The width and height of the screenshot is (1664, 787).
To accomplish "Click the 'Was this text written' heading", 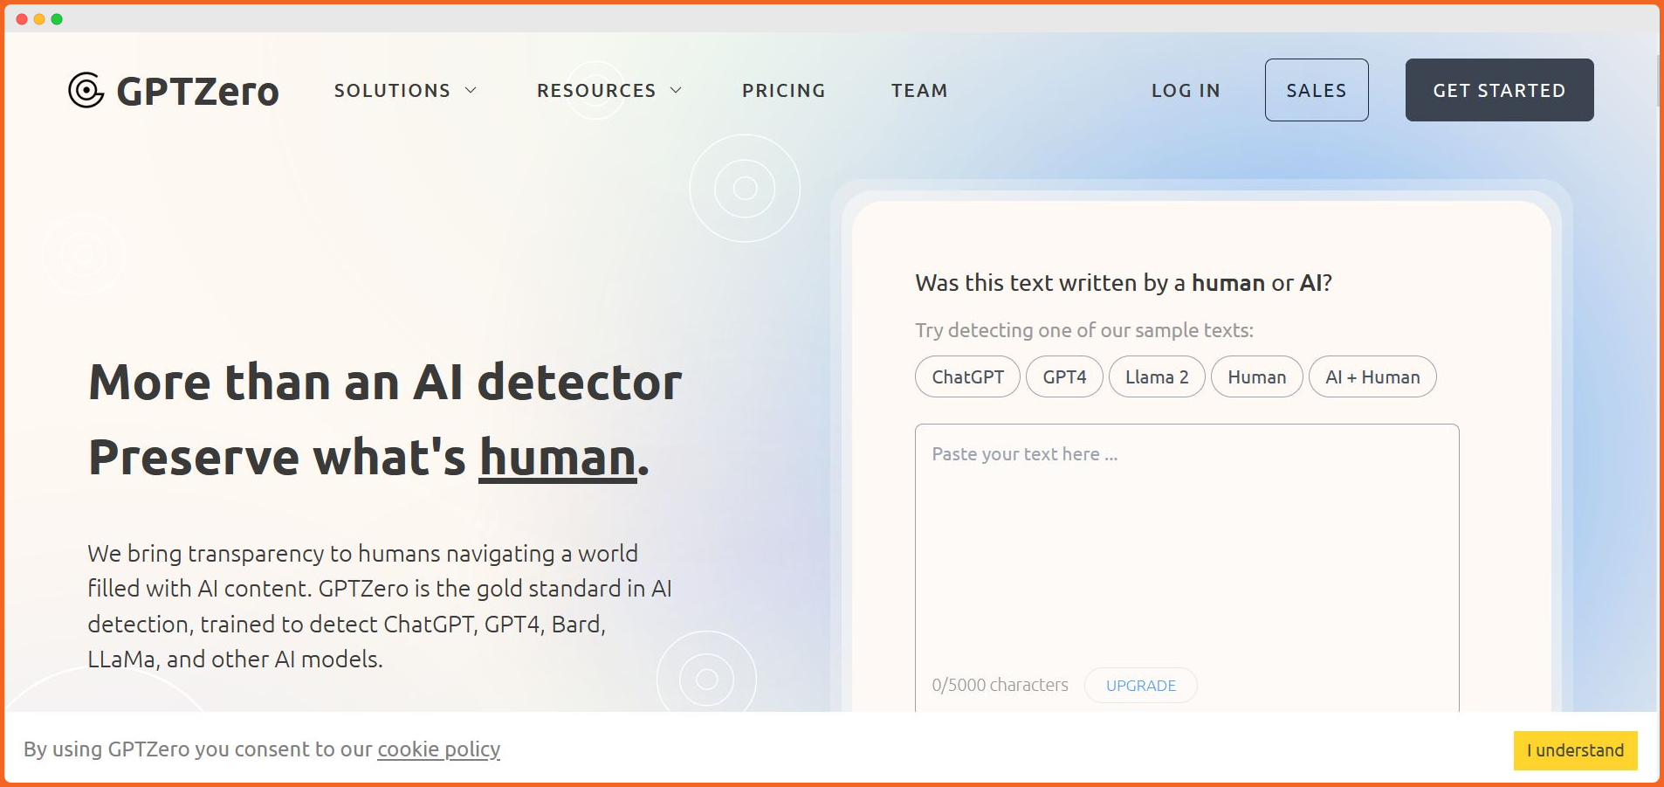I will coord(1124,283).
